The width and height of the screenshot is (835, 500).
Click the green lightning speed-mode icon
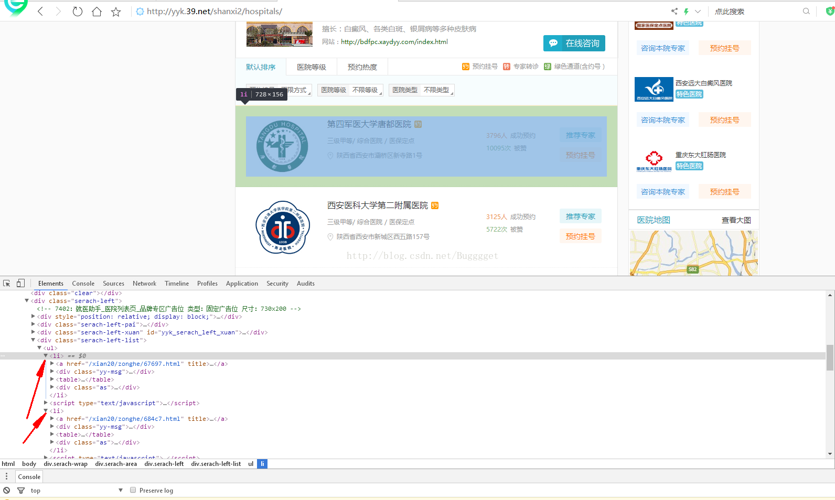click(x=686, y=11)
